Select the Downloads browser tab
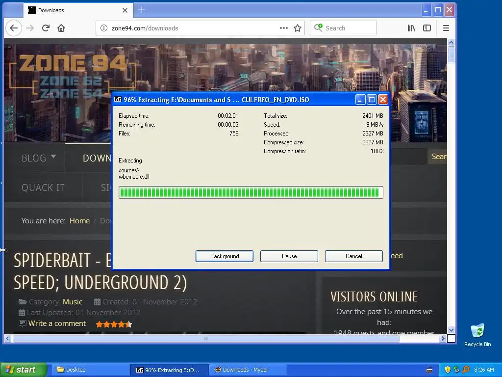 (x=78, y=10)
